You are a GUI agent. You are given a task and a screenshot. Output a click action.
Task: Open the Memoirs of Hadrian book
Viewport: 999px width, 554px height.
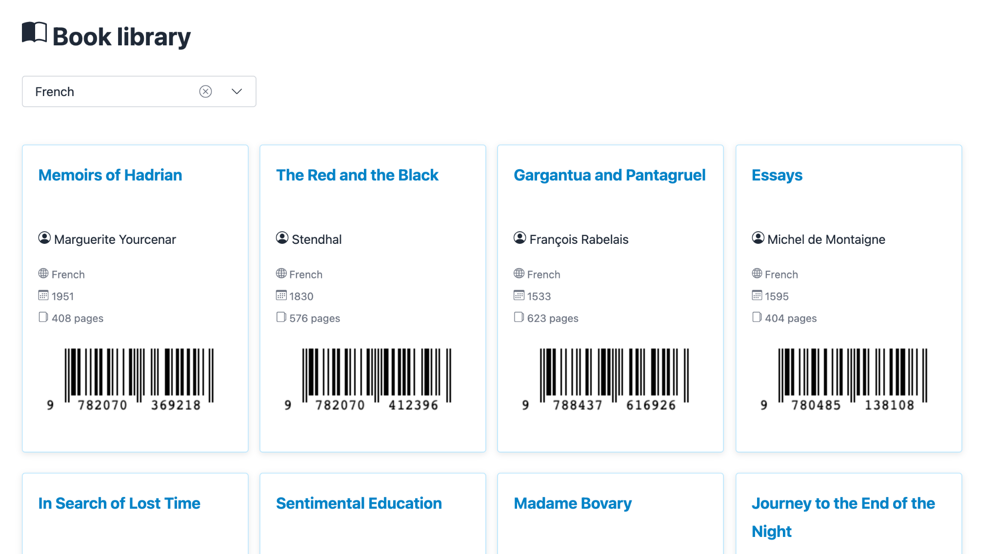point(110,175)
